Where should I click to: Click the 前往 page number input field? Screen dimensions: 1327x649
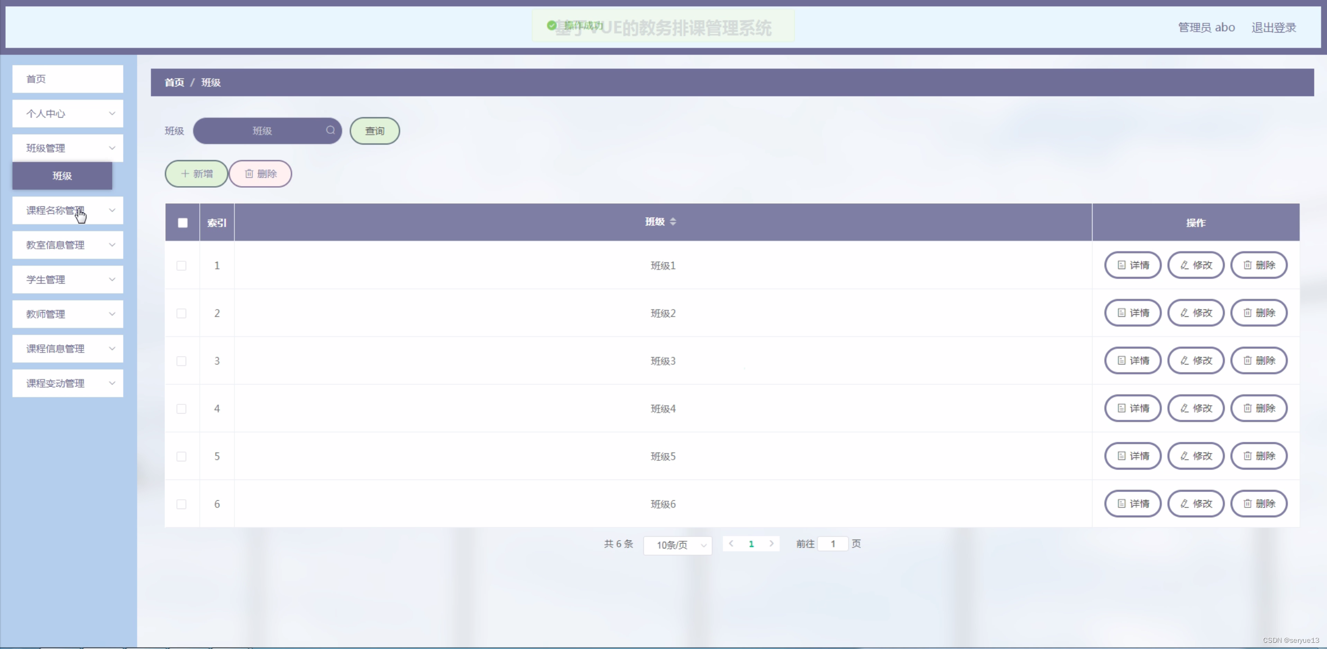[x=833, y=544]
